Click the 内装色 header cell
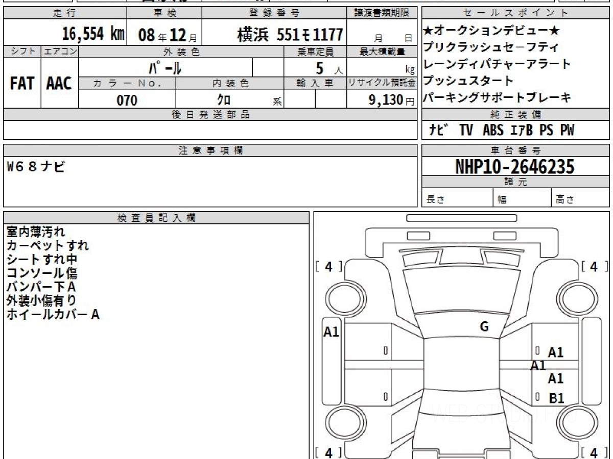Viewport: 613px width, 459px height. [230, 83]
